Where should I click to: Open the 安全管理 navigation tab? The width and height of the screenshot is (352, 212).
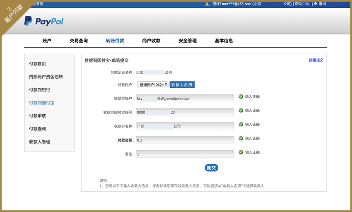(188, 41)
